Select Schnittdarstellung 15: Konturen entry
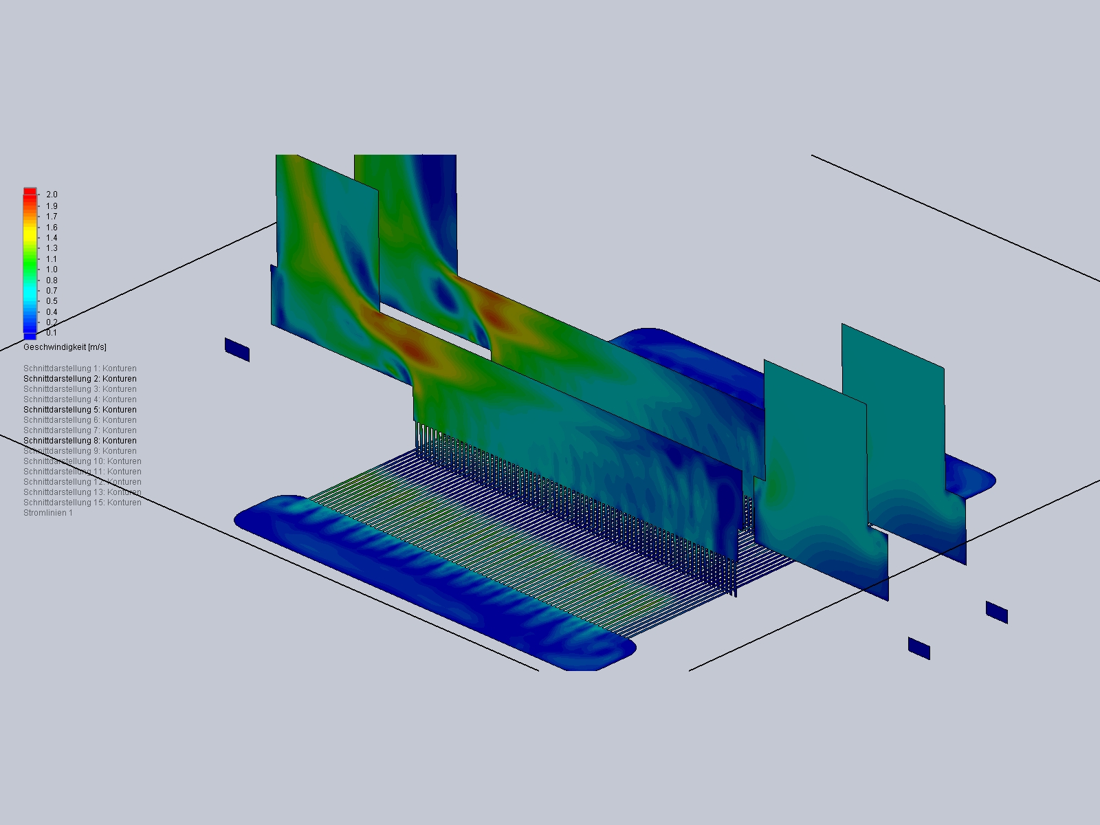The image size is (1100, 825). (82, 503)
